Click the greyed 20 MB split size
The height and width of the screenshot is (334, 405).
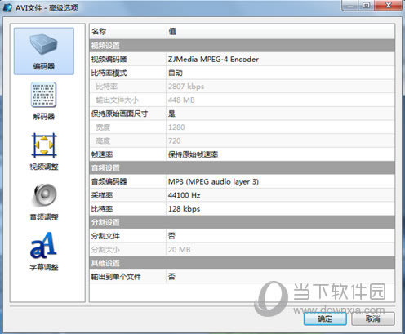180,249
